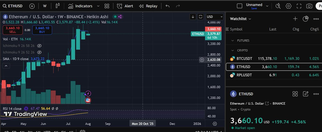Open the Unnamed layout name
Image resolution: width=322 pixels, height=132 pixels.
click(254, 5)
